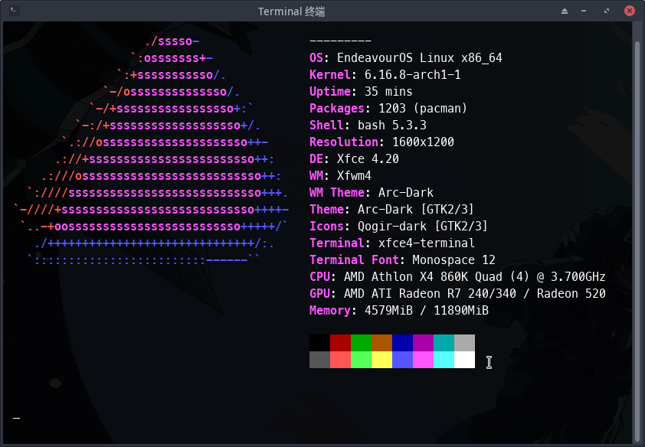Viewport: 645px width, 447px height.
Task: Click the command prompt cursor at bottom left
Action: tap(16, 417)
